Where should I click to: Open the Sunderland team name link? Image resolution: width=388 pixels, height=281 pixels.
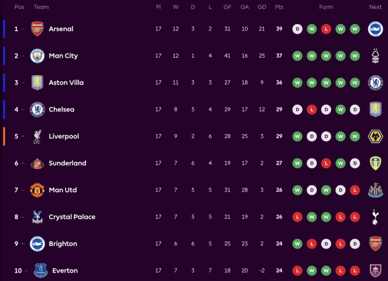67,163
